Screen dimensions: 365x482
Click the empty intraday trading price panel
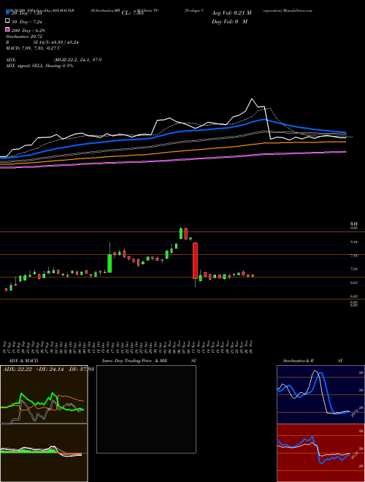146,409
